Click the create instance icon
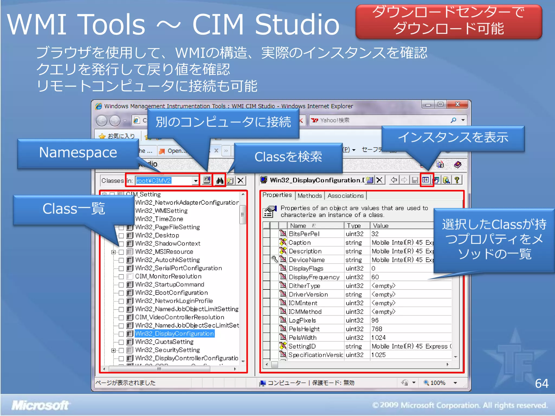The image size is (555, 416). pos(369,180)
